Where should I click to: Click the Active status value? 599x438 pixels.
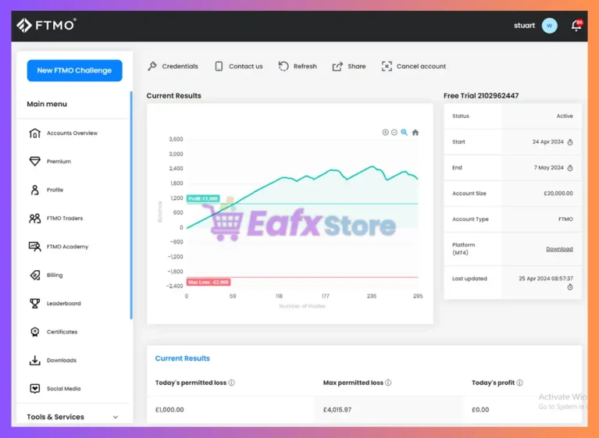[x=565, y=116]
